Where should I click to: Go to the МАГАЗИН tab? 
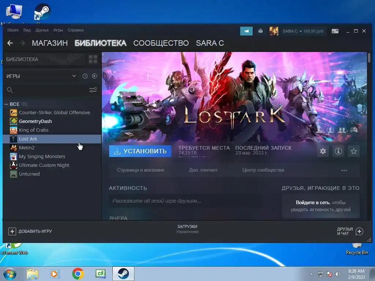click(x=50, y=43)
